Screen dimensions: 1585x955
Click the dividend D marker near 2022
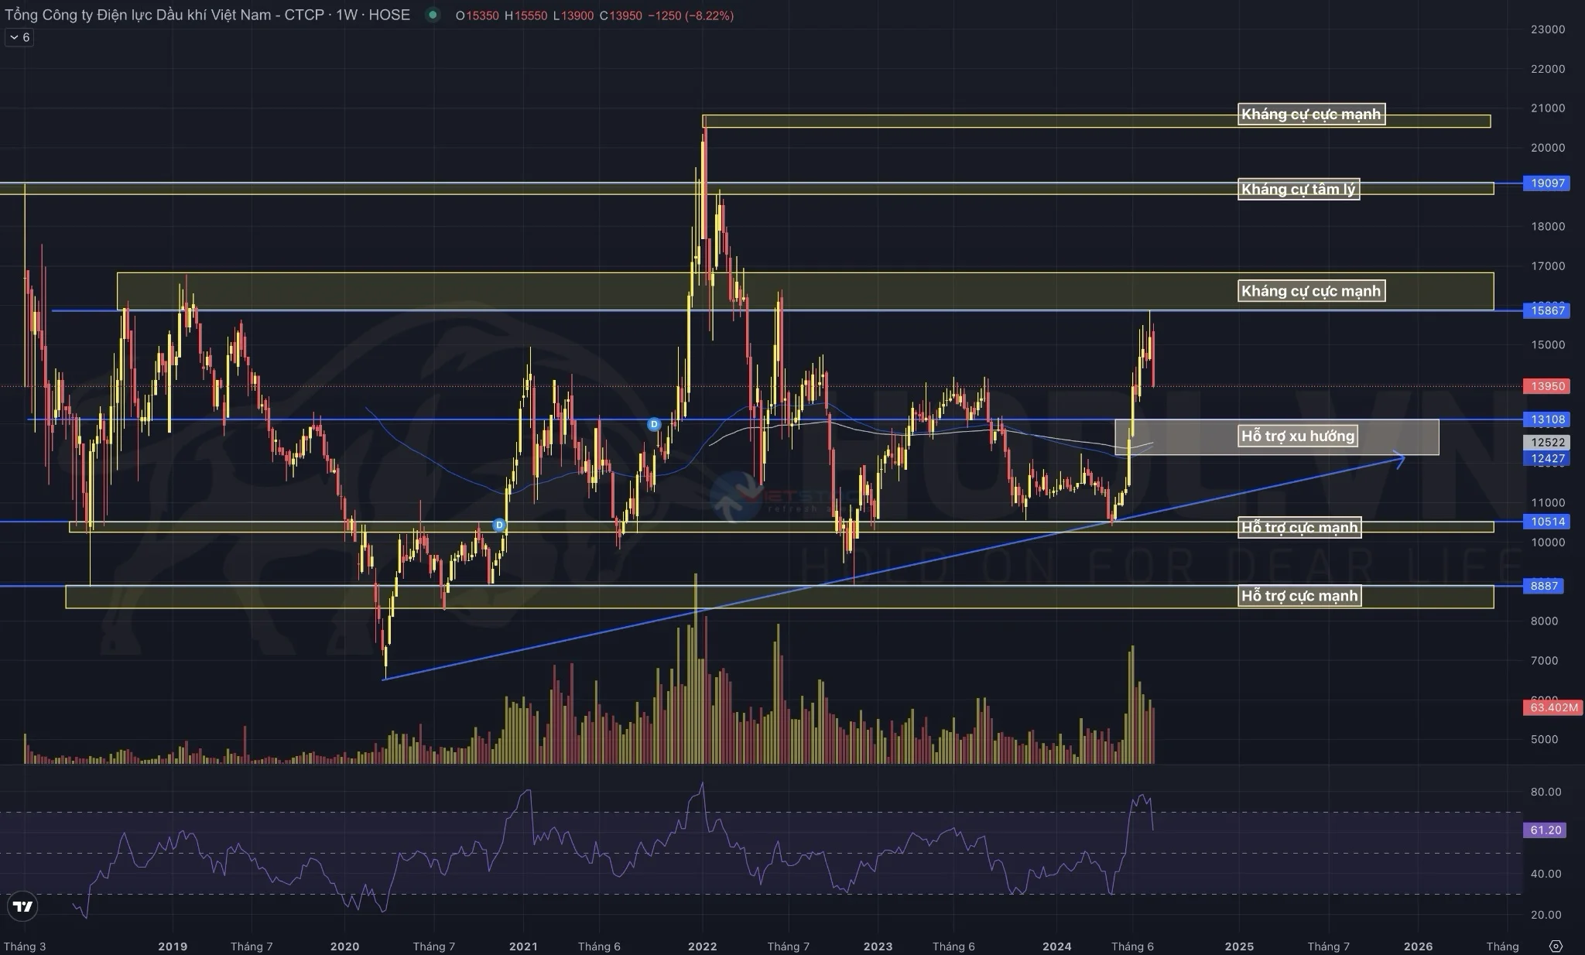[x=654, y=424]
